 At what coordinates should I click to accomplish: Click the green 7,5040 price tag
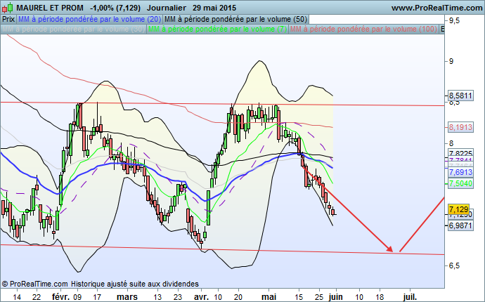click(460, 183)
